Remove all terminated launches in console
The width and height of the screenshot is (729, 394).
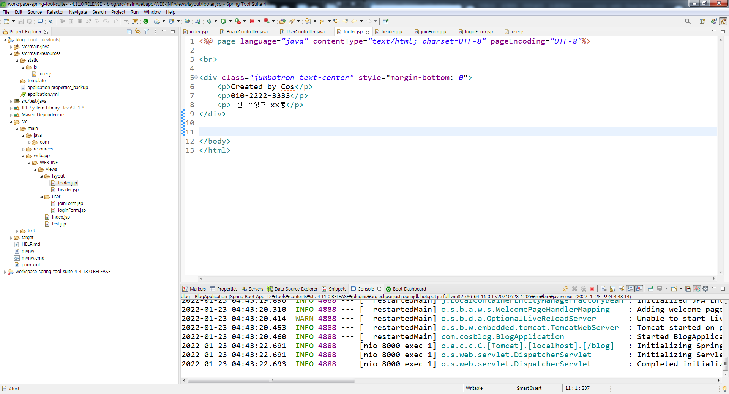click(x=584, y=289)
